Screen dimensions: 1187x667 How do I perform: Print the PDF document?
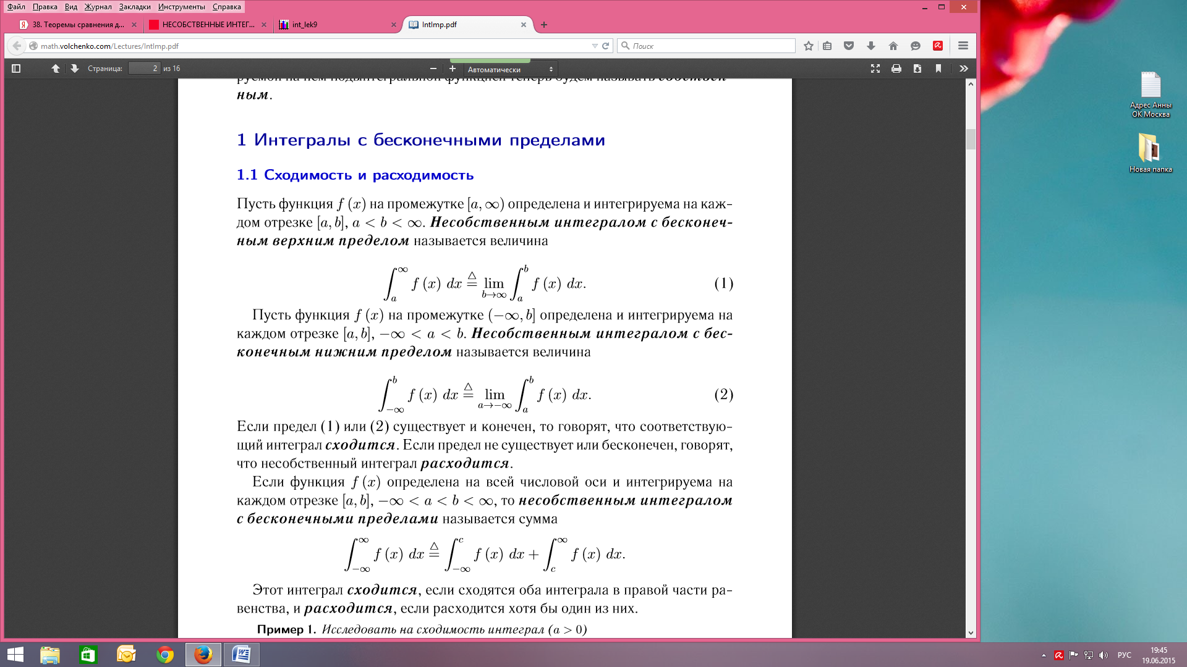[896, 69]
